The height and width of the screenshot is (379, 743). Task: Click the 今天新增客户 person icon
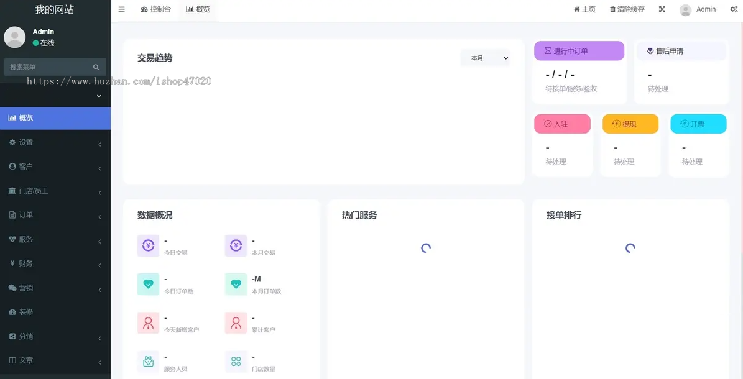[149, 323]
